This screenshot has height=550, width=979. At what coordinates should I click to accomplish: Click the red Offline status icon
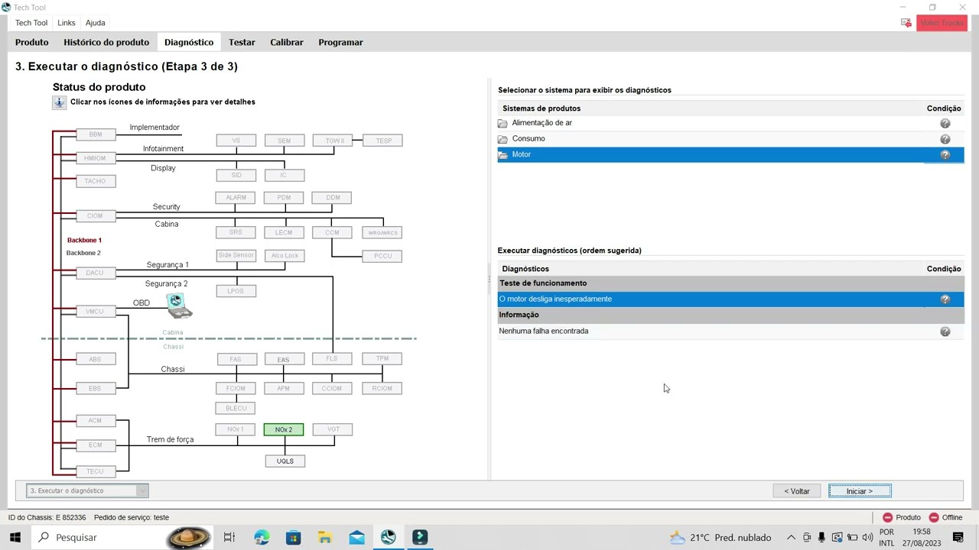click(x=934, y=517)
